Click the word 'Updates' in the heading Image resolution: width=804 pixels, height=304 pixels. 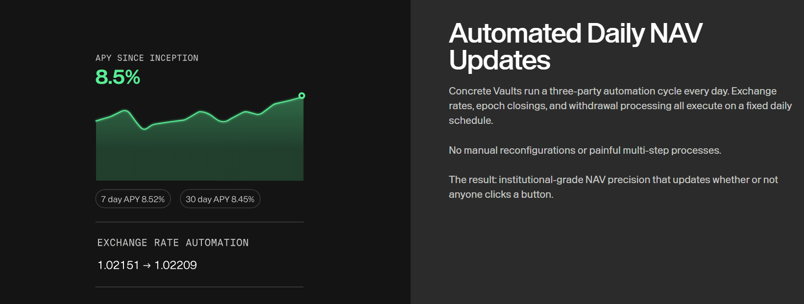(500, 60)
